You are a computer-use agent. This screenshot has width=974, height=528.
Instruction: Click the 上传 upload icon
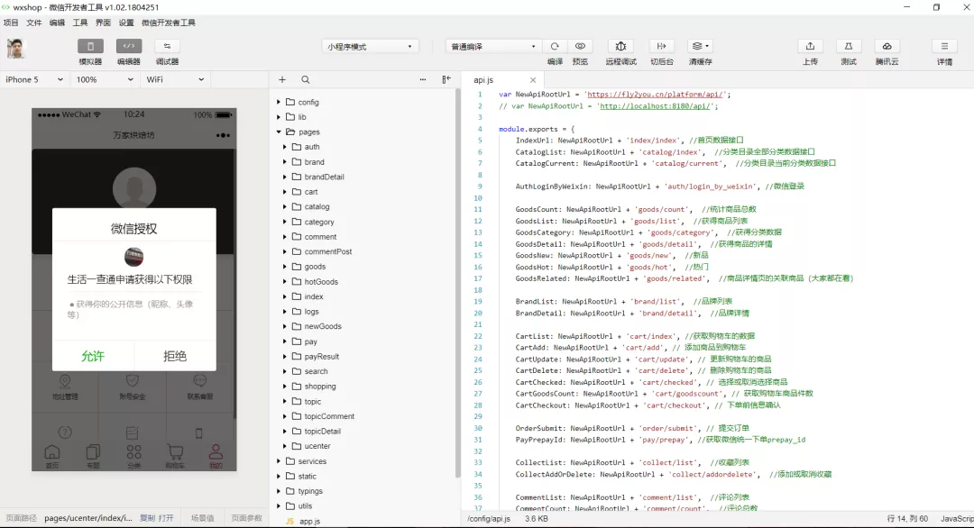pyautogui.click(x=809, y=51)
